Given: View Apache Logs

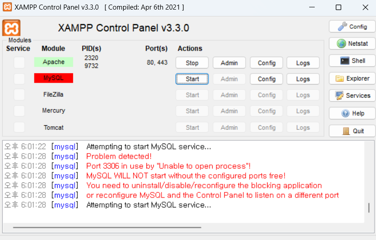Looking at the screenshot, I should (x=303, y=63).
